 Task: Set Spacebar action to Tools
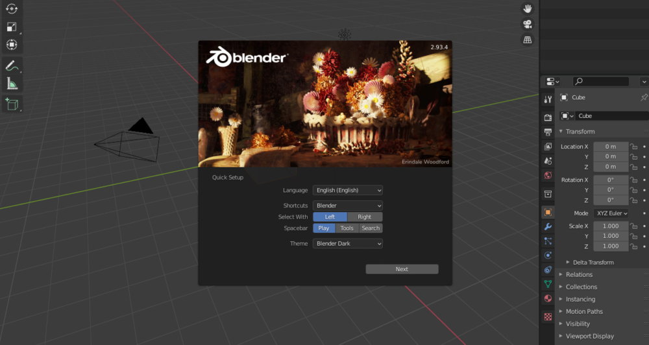click(x=347, y=228)
